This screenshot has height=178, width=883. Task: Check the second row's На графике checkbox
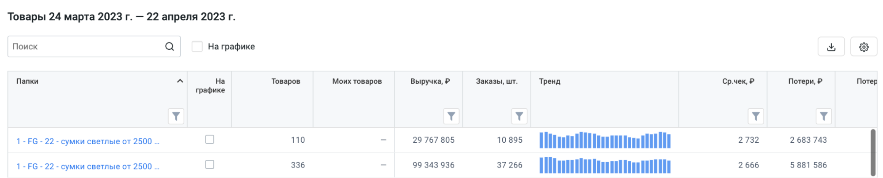(x=210, y=165)
